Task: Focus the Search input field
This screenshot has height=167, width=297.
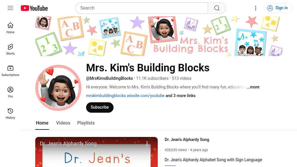Action: point(142,8)
